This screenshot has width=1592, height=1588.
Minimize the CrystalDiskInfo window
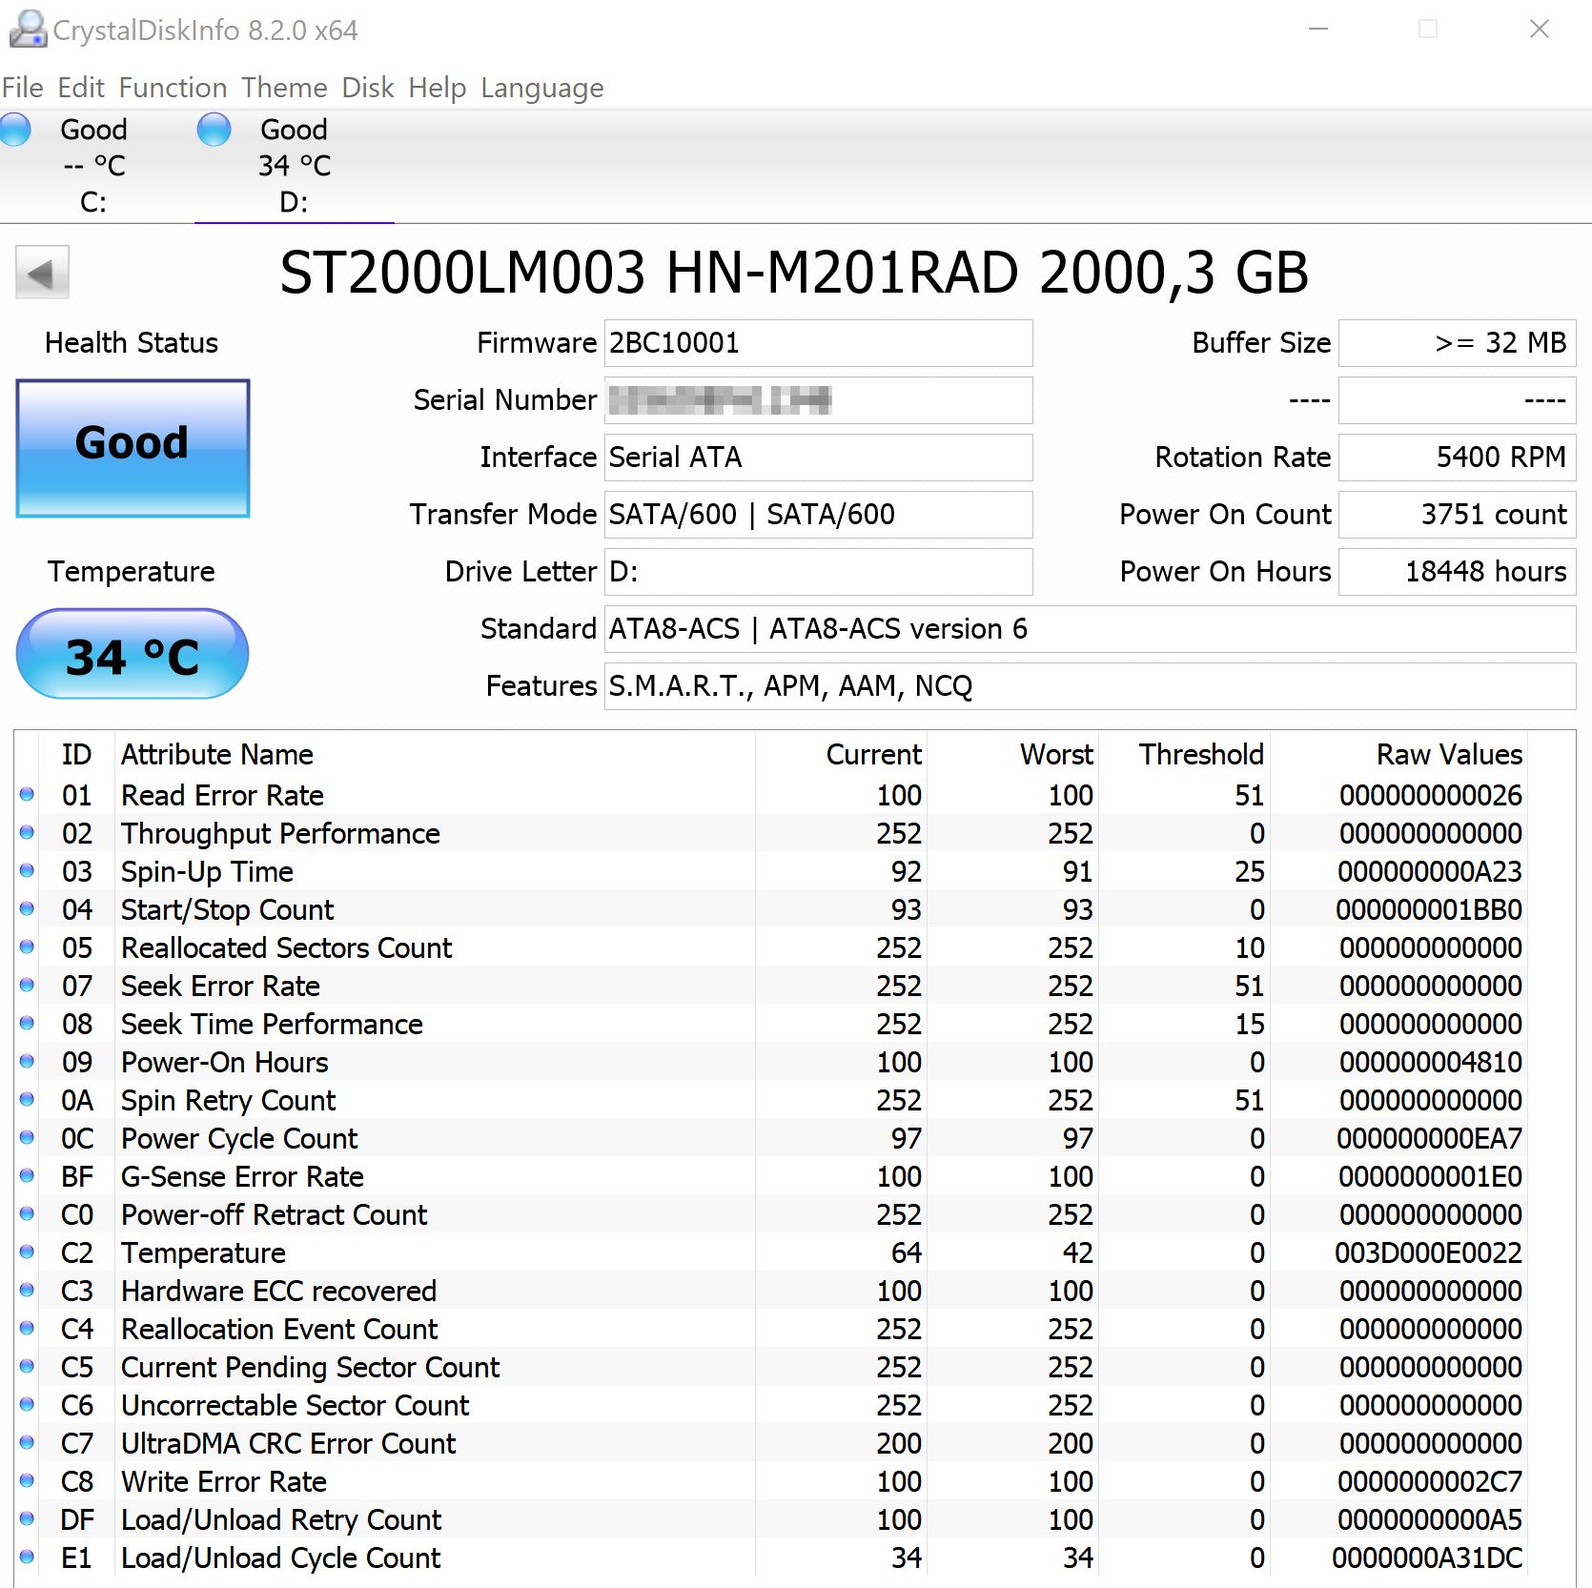click(x=1318, y=30)
